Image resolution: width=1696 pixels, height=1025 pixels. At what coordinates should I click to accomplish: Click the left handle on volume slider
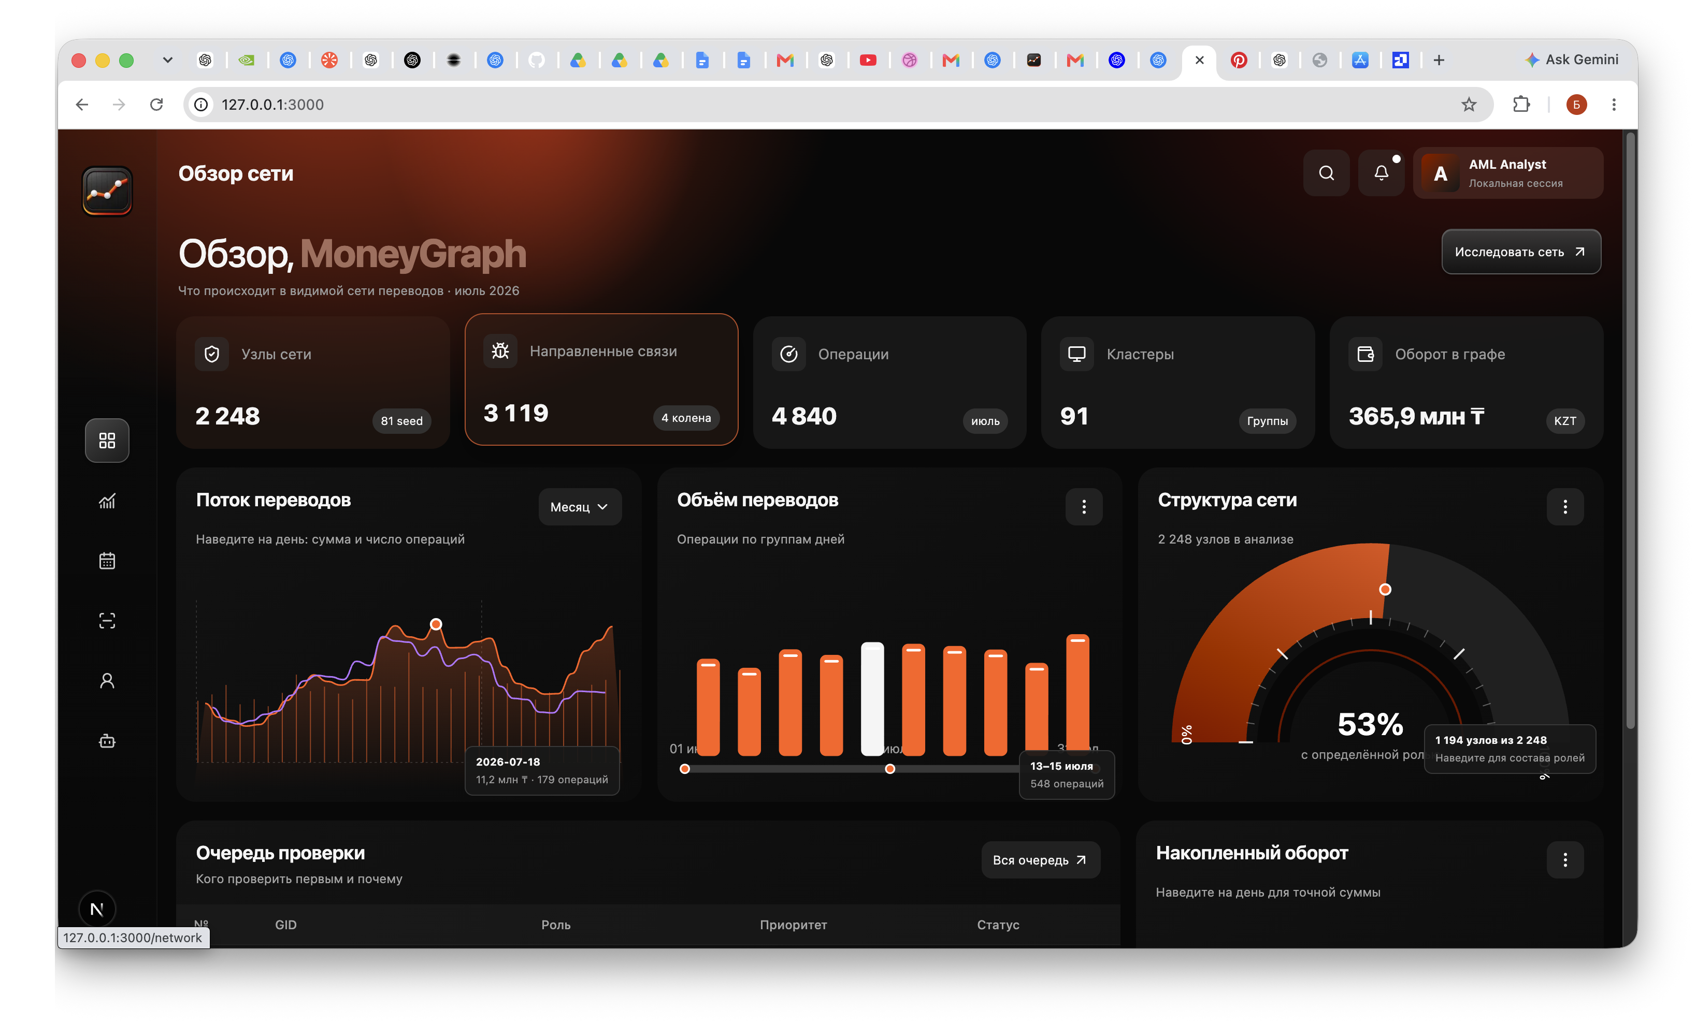tap(684, 769)
